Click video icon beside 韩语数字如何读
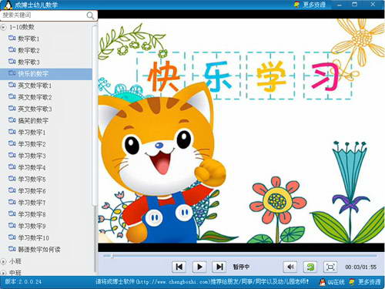Screen dimensions: 385x289 12,249
